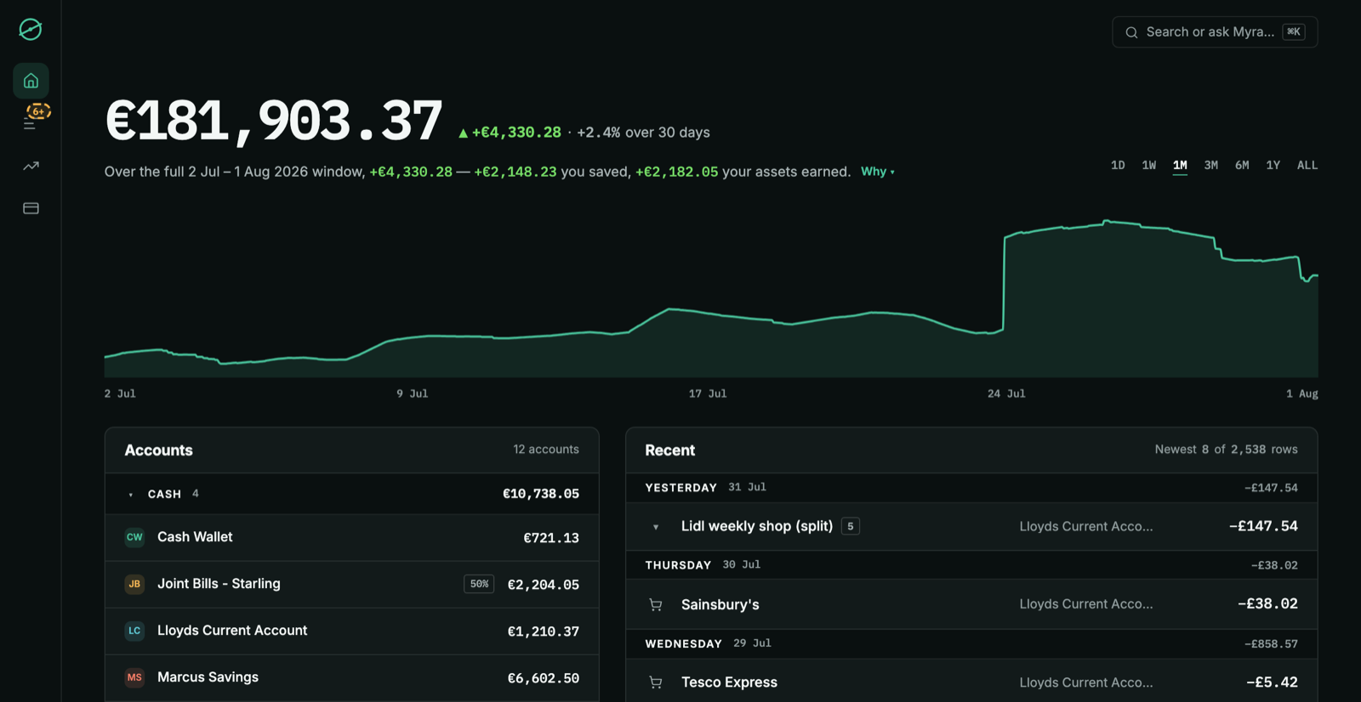Collapse the CASH accounts group

click(130, 495)
